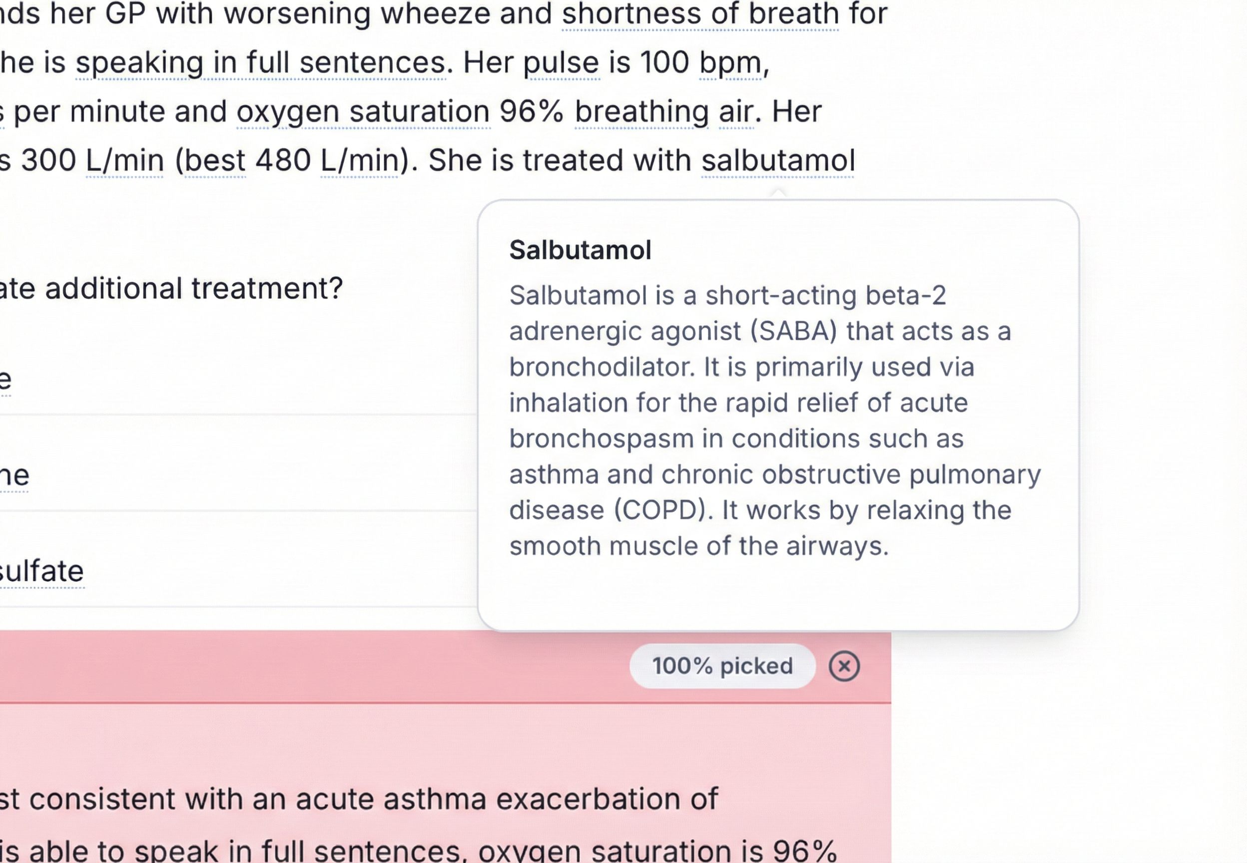The image size is (1247, 863).
Task: Open the "salbutamol" underlined term in the question
Action: pos(777,161)
